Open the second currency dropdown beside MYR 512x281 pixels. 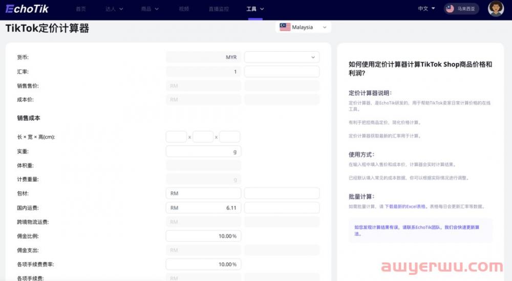[282, 57]
